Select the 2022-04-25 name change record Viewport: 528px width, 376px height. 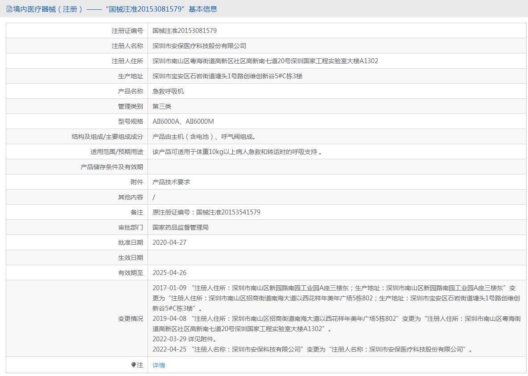312,349
